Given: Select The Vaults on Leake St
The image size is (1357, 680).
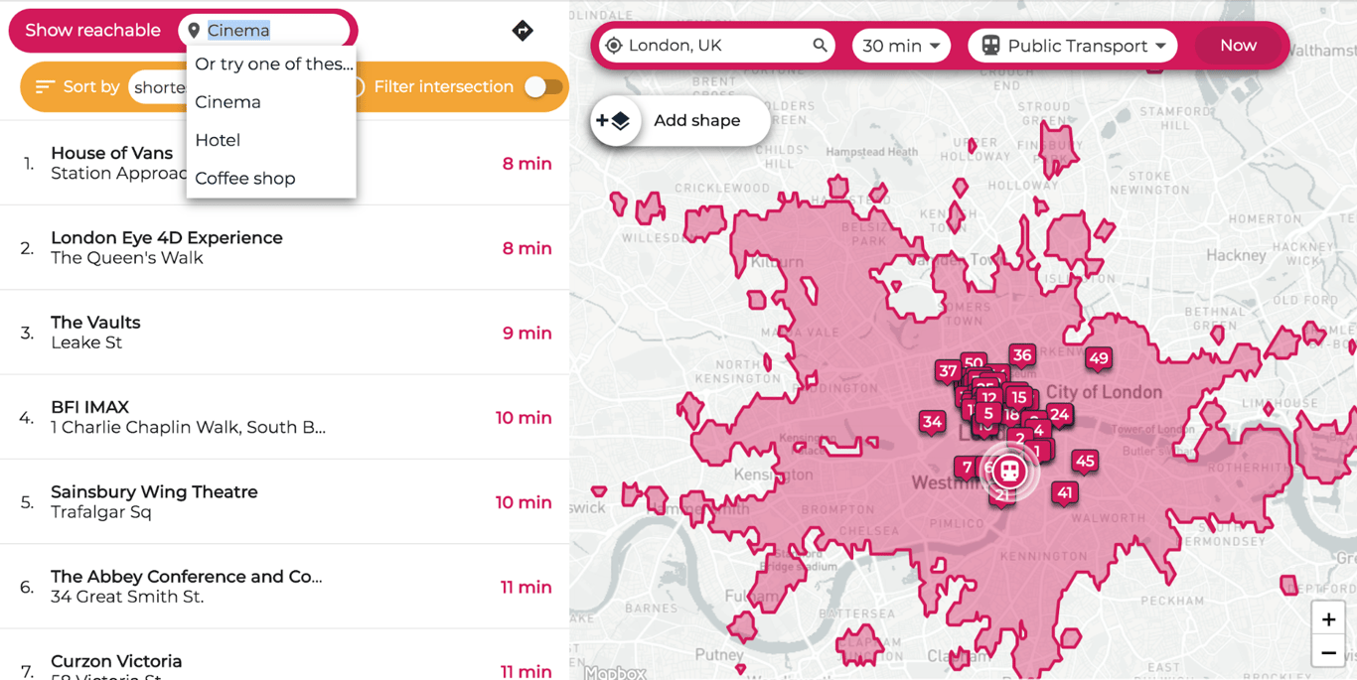Looking at the screenshot, I should click(285, 333).
